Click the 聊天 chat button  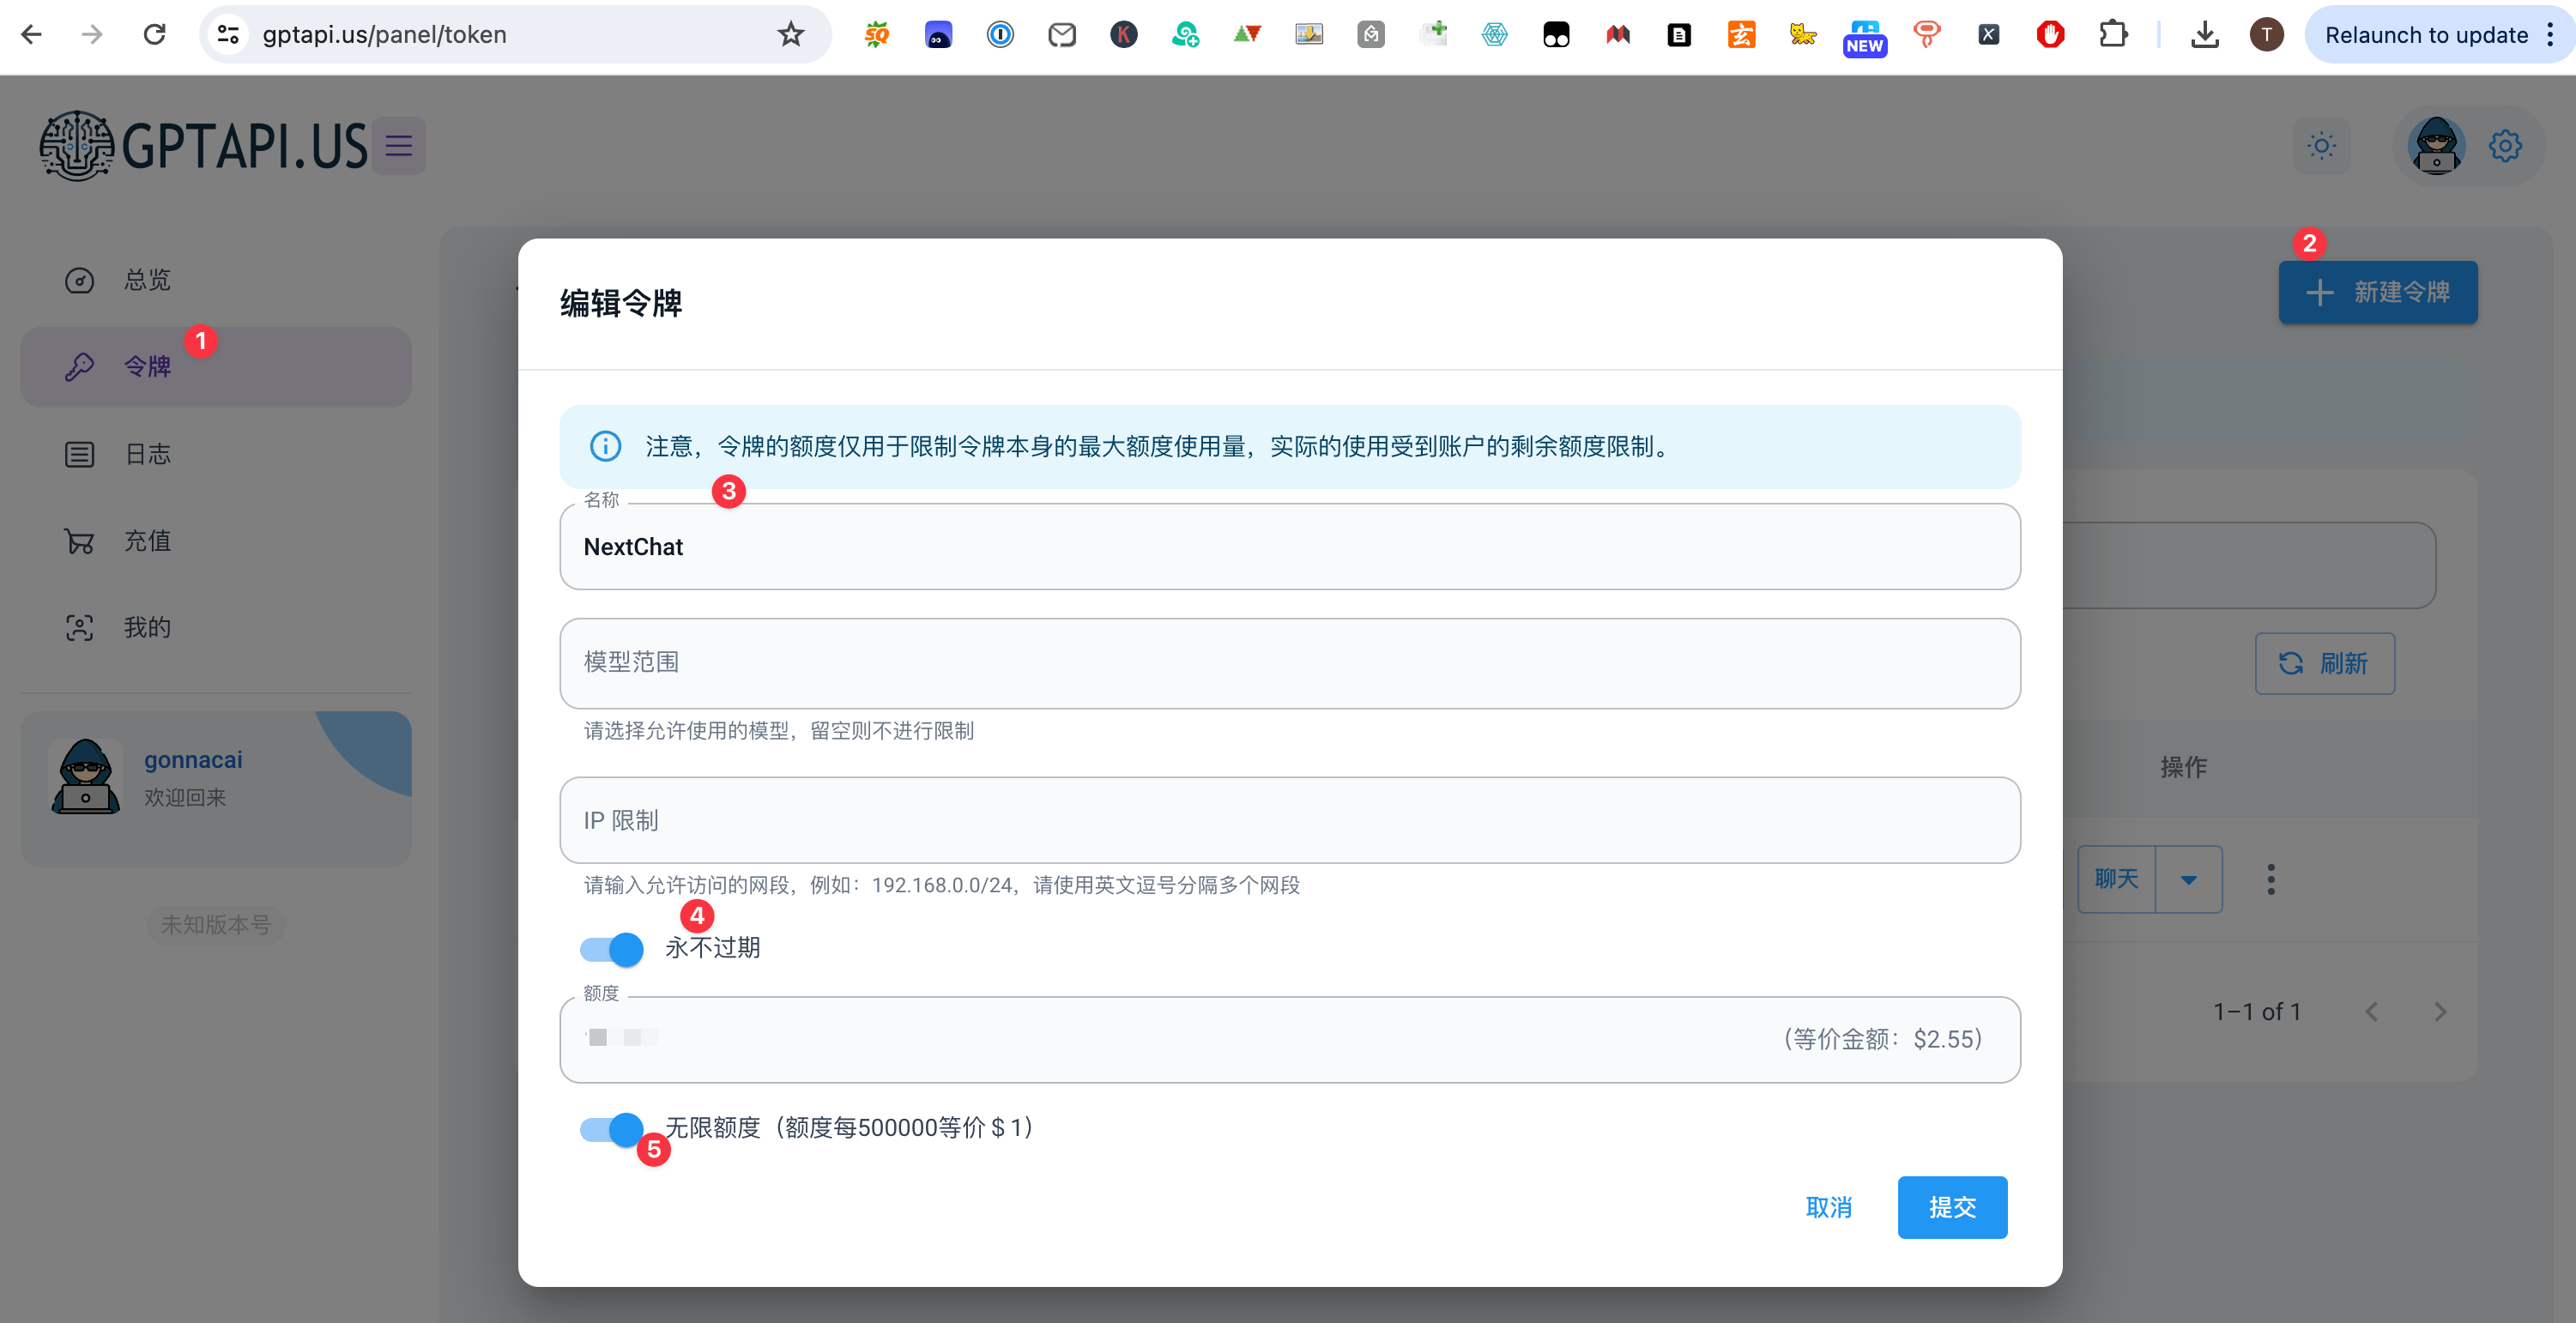[2116, 879]
